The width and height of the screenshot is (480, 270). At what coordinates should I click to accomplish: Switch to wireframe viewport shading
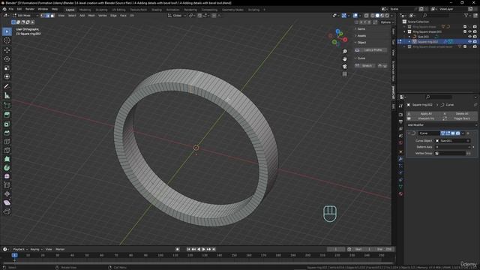tap(373, 15)
